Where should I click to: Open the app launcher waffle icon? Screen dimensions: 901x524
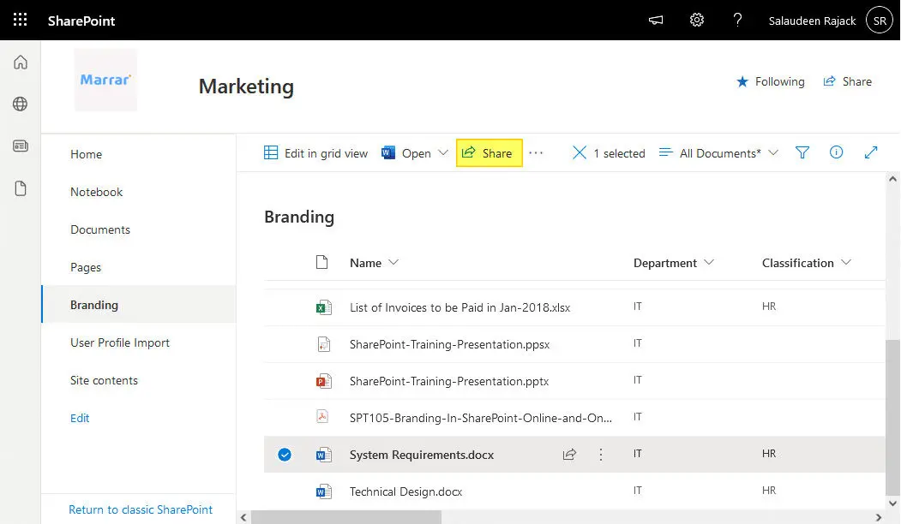pyautogui.click(x=20, y=20)
